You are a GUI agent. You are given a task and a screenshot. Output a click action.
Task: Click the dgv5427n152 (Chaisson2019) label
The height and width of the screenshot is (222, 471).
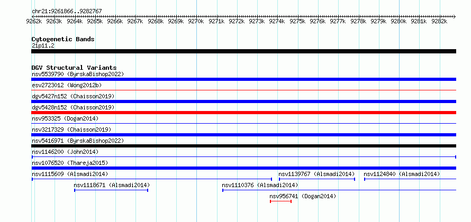point(73,96)
